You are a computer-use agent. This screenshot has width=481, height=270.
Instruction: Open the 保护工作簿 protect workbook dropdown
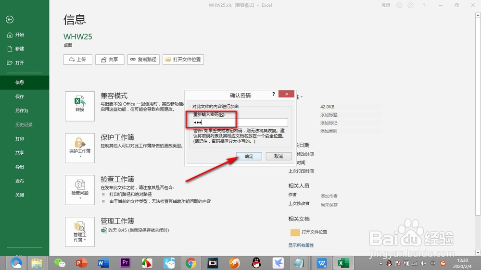pyautogui.click(x=80, y=148)
